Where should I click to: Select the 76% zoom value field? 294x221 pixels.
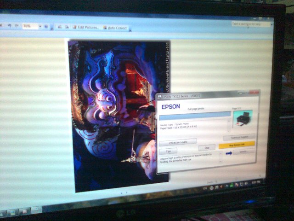coord(30,26)
